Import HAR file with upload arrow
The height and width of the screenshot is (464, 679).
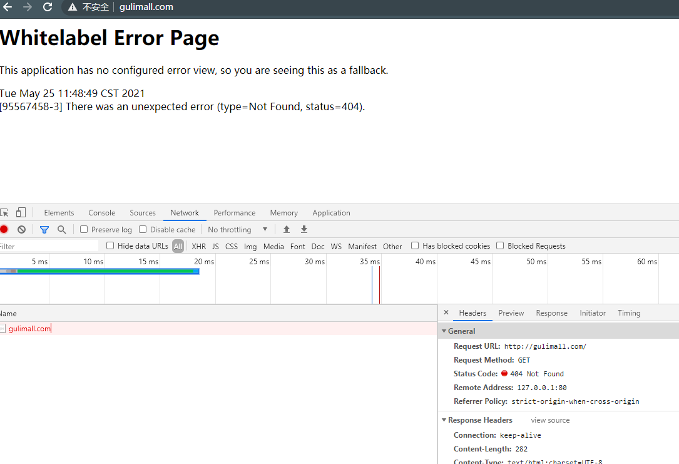pos(286,229)
